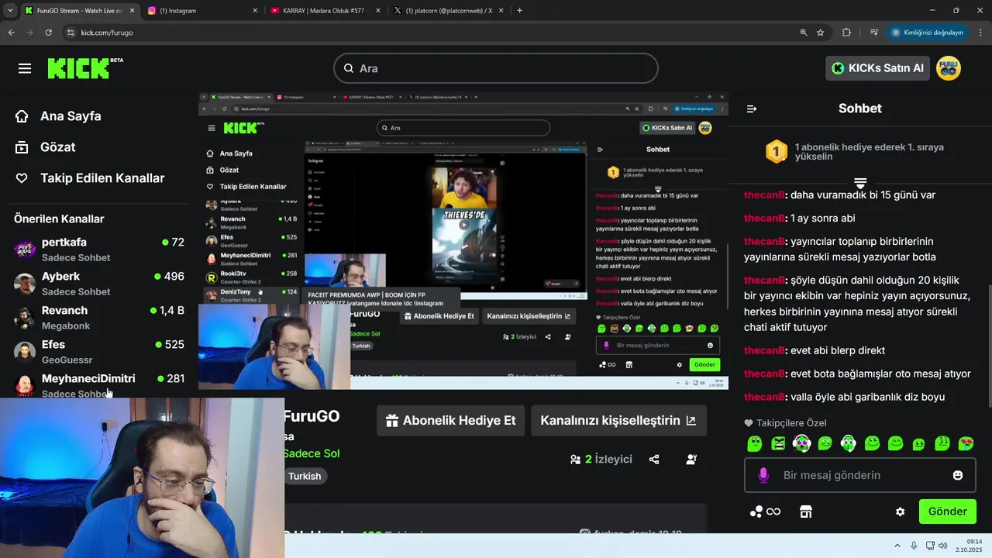Click the Ara search field
The height and width of the screenshot is (558, 992).
[x=496, y=68]
